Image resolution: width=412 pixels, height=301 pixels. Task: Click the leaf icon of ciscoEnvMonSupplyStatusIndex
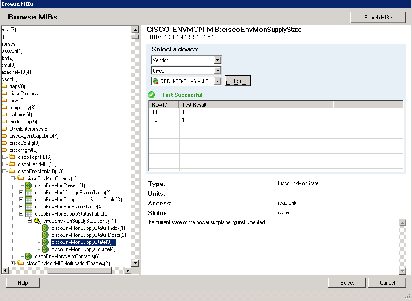(x=45, y=228)
